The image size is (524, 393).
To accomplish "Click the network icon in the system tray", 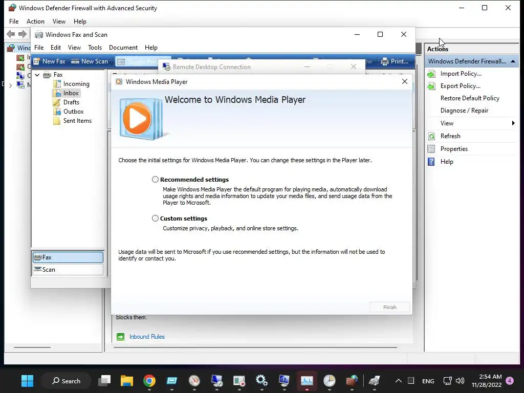I will point(447,381).
